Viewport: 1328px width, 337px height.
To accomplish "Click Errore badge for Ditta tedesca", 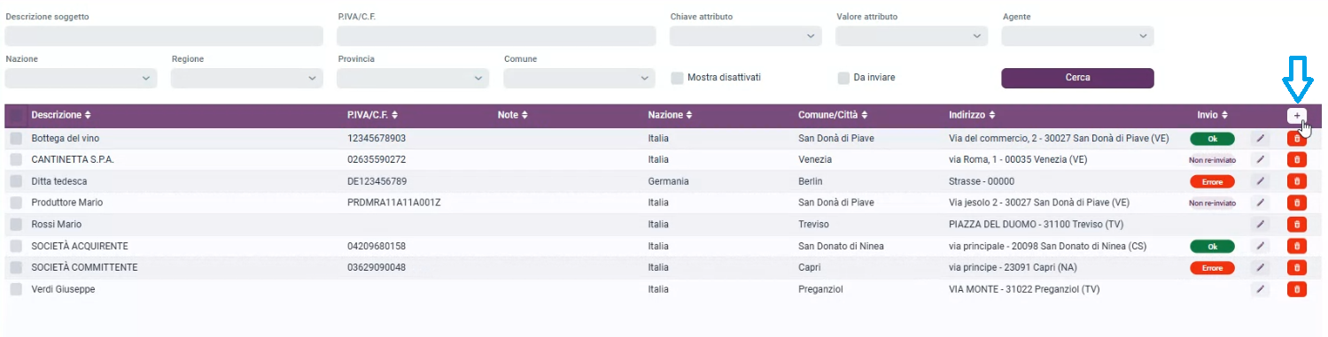I will tap(1213, 181).
